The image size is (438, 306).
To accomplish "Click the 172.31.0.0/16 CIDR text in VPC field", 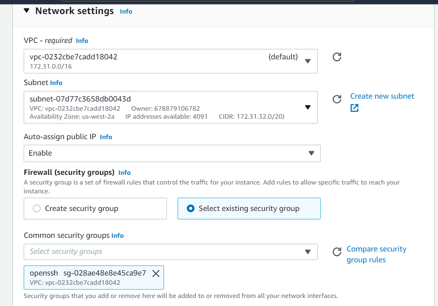I will tap(51, 66).
